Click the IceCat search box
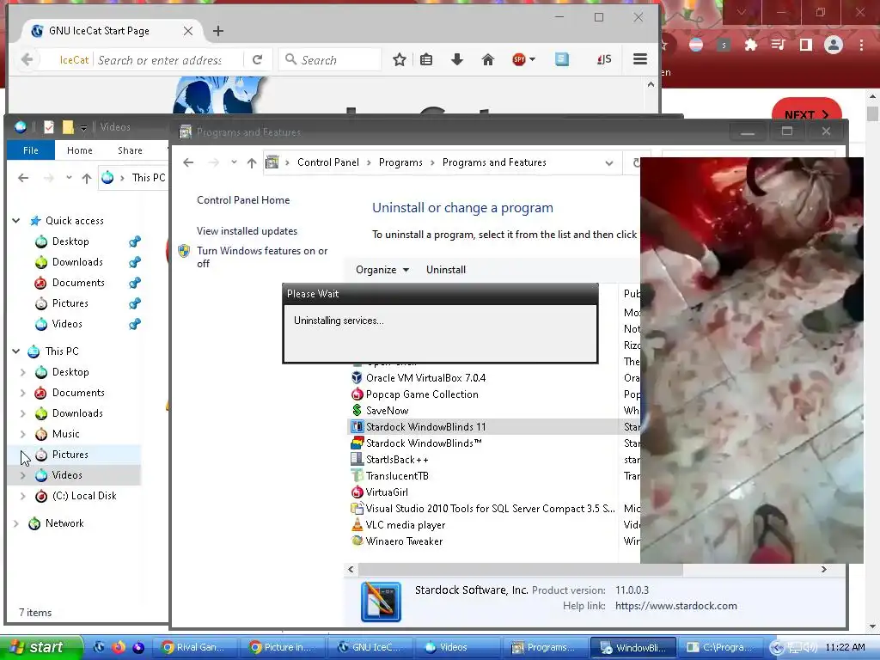Image resolution: width=880 pixels, height=660 pixels. tap(331, 59)
